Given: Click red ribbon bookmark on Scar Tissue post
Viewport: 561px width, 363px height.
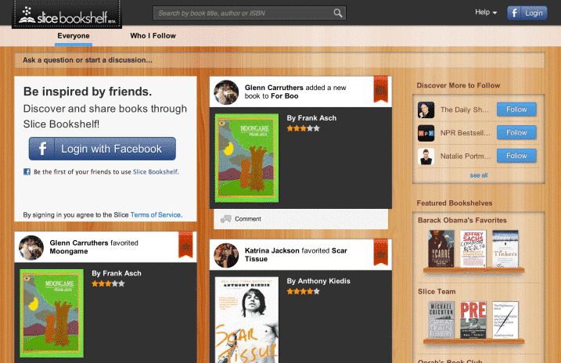Looking at the screenshot, I should (381, 252).
